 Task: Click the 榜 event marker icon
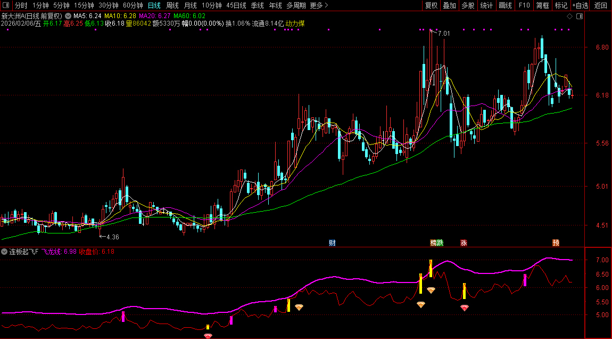pyautogui.click(x=434, y=243)
